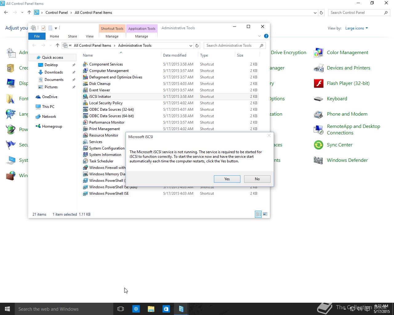The image size is (394, 315).
Task: Open the Devices and Printers icon
Action: (319, 68)
